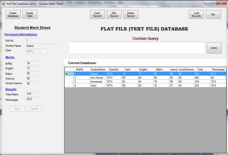The width and height of the screenshot is (228, 155).
Task: Maximize the Flat File Database Demo window
Action: pos(213,3)
